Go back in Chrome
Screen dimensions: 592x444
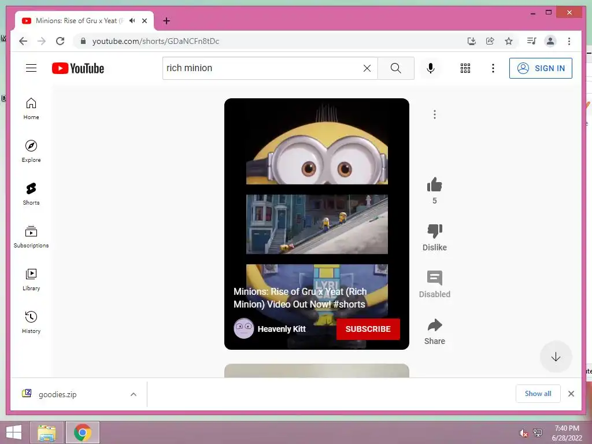pos(23,41)
